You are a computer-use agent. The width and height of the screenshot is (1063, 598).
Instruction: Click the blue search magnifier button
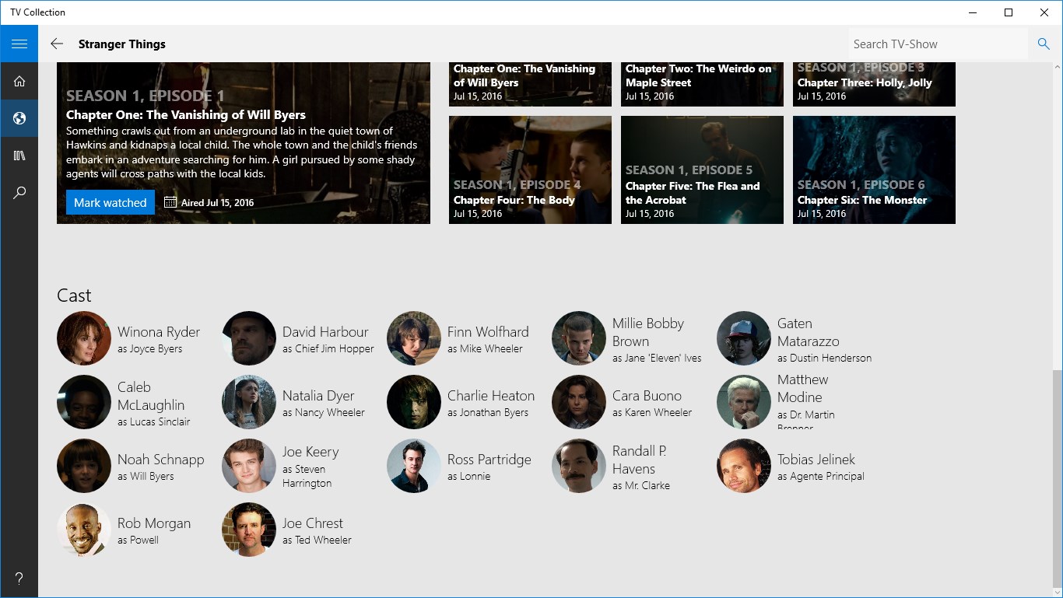click(x=1044, y=44)
